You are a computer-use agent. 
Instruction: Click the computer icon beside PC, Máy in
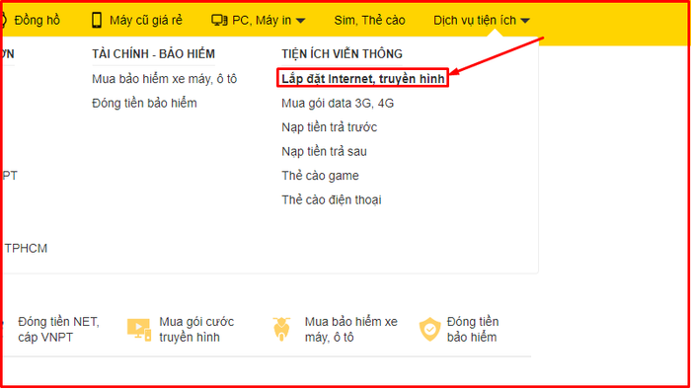(x=219, y=21)
